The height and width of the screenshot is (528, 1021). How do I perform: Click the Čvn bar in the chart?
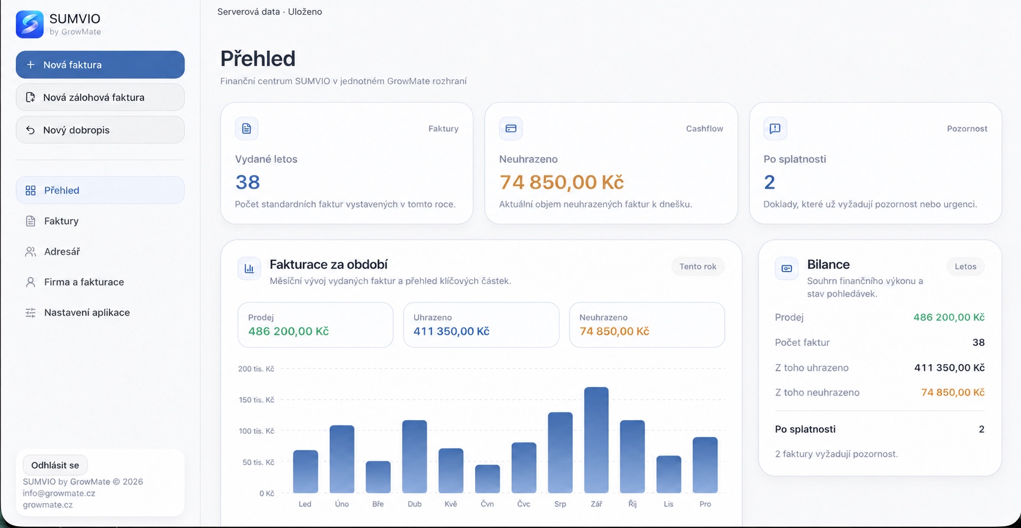487,479
